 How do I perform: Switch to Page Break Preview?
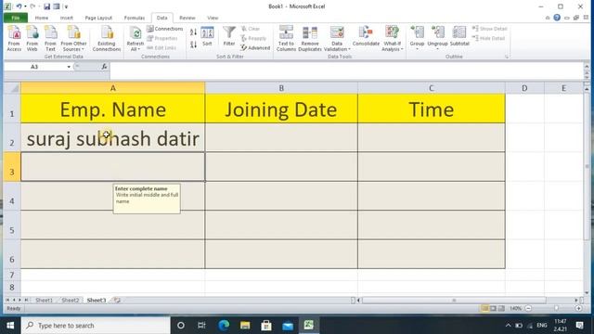(501, 309)
